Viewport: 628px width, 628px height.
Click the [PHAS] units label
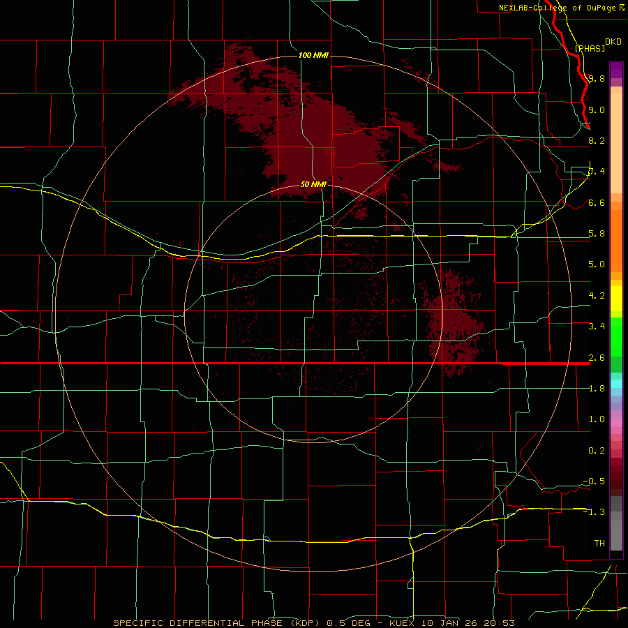(590, 48)
